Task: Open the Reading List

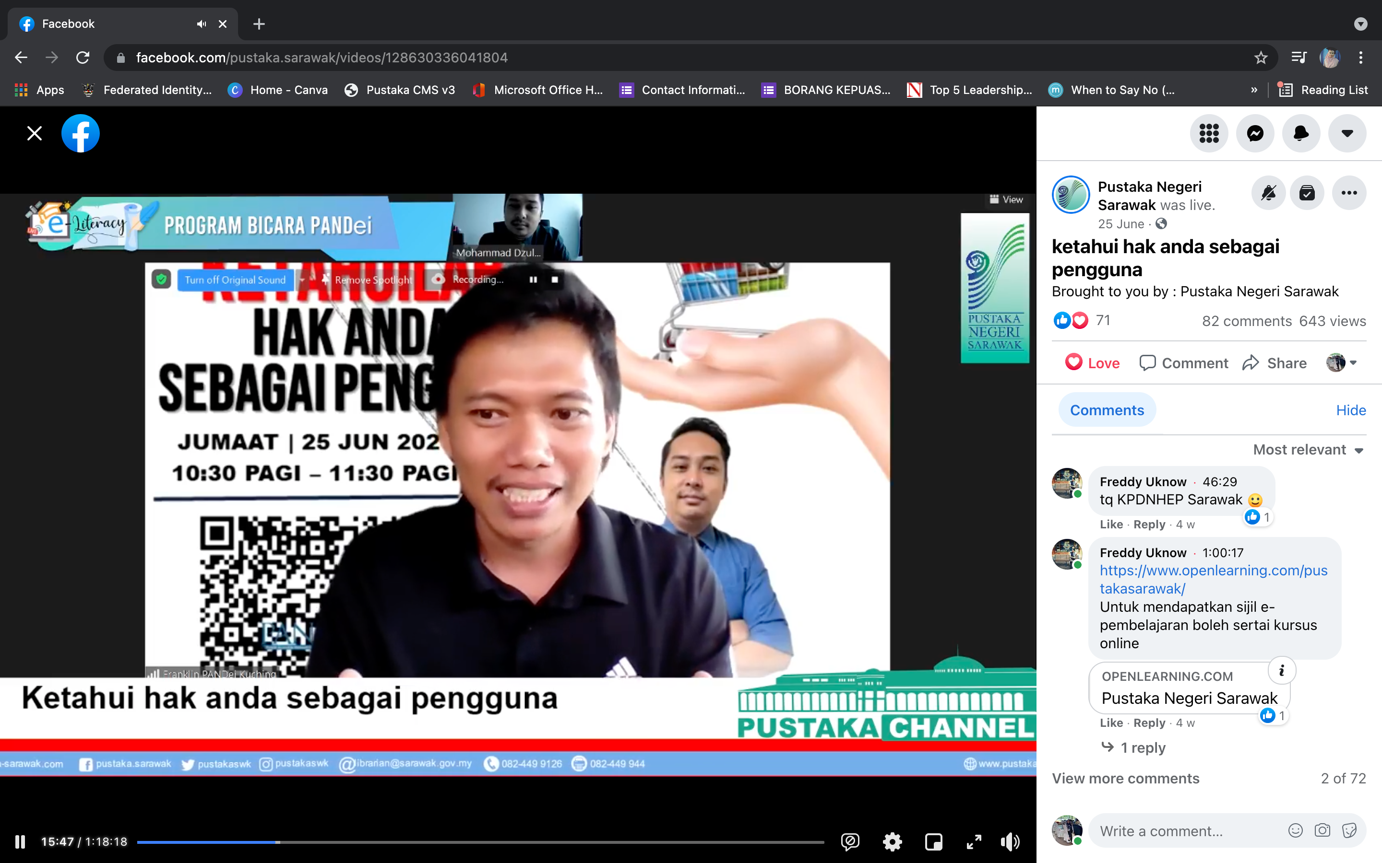Action: [x=1322, y=90]
